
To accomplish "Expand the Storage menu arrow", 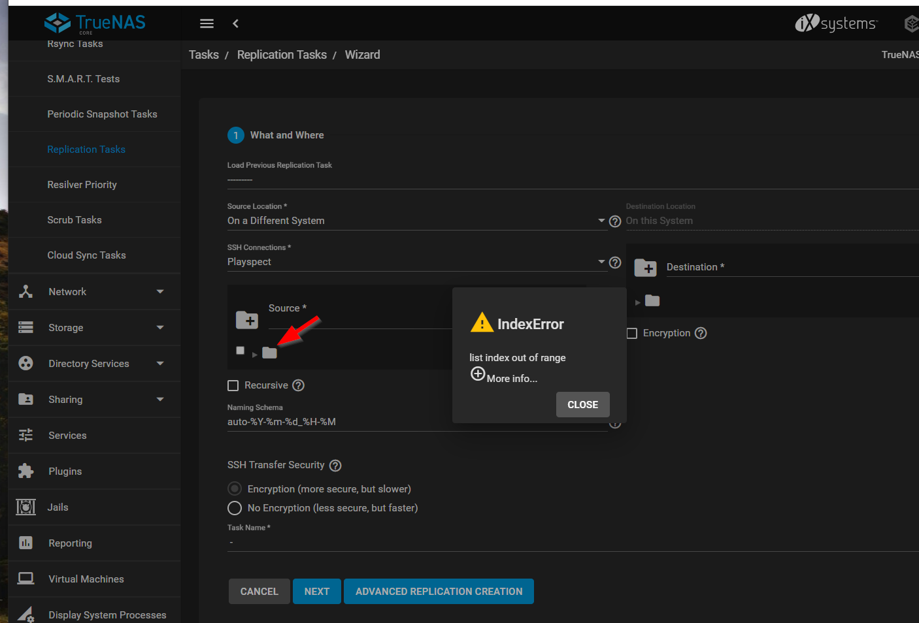I will pyautogui.click(x=160, y=328).
